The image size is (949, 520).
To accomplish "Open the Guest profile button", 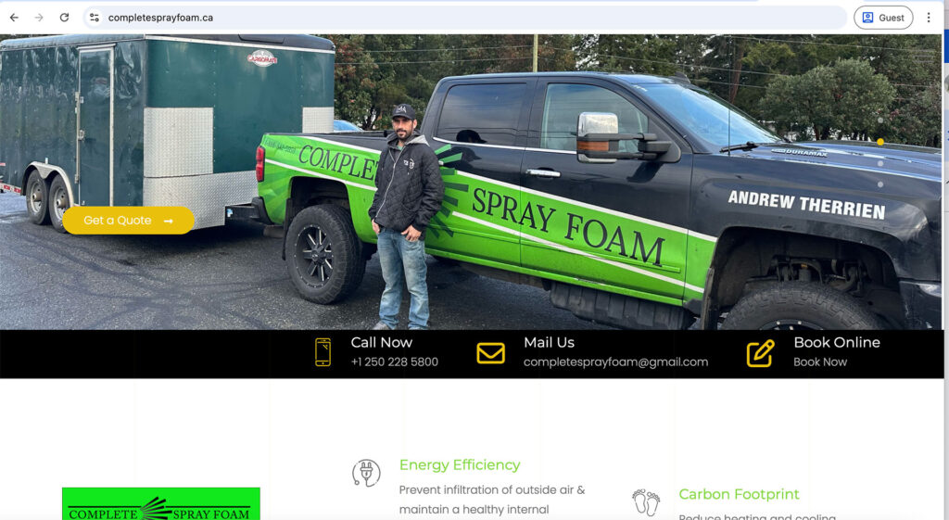I will pos(883,18).
